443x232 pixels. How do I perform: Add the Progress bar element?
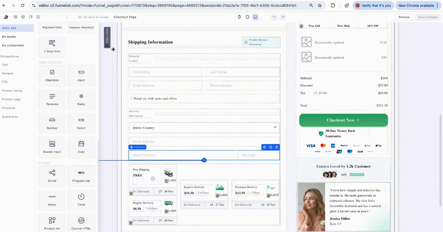pos(81,176)
